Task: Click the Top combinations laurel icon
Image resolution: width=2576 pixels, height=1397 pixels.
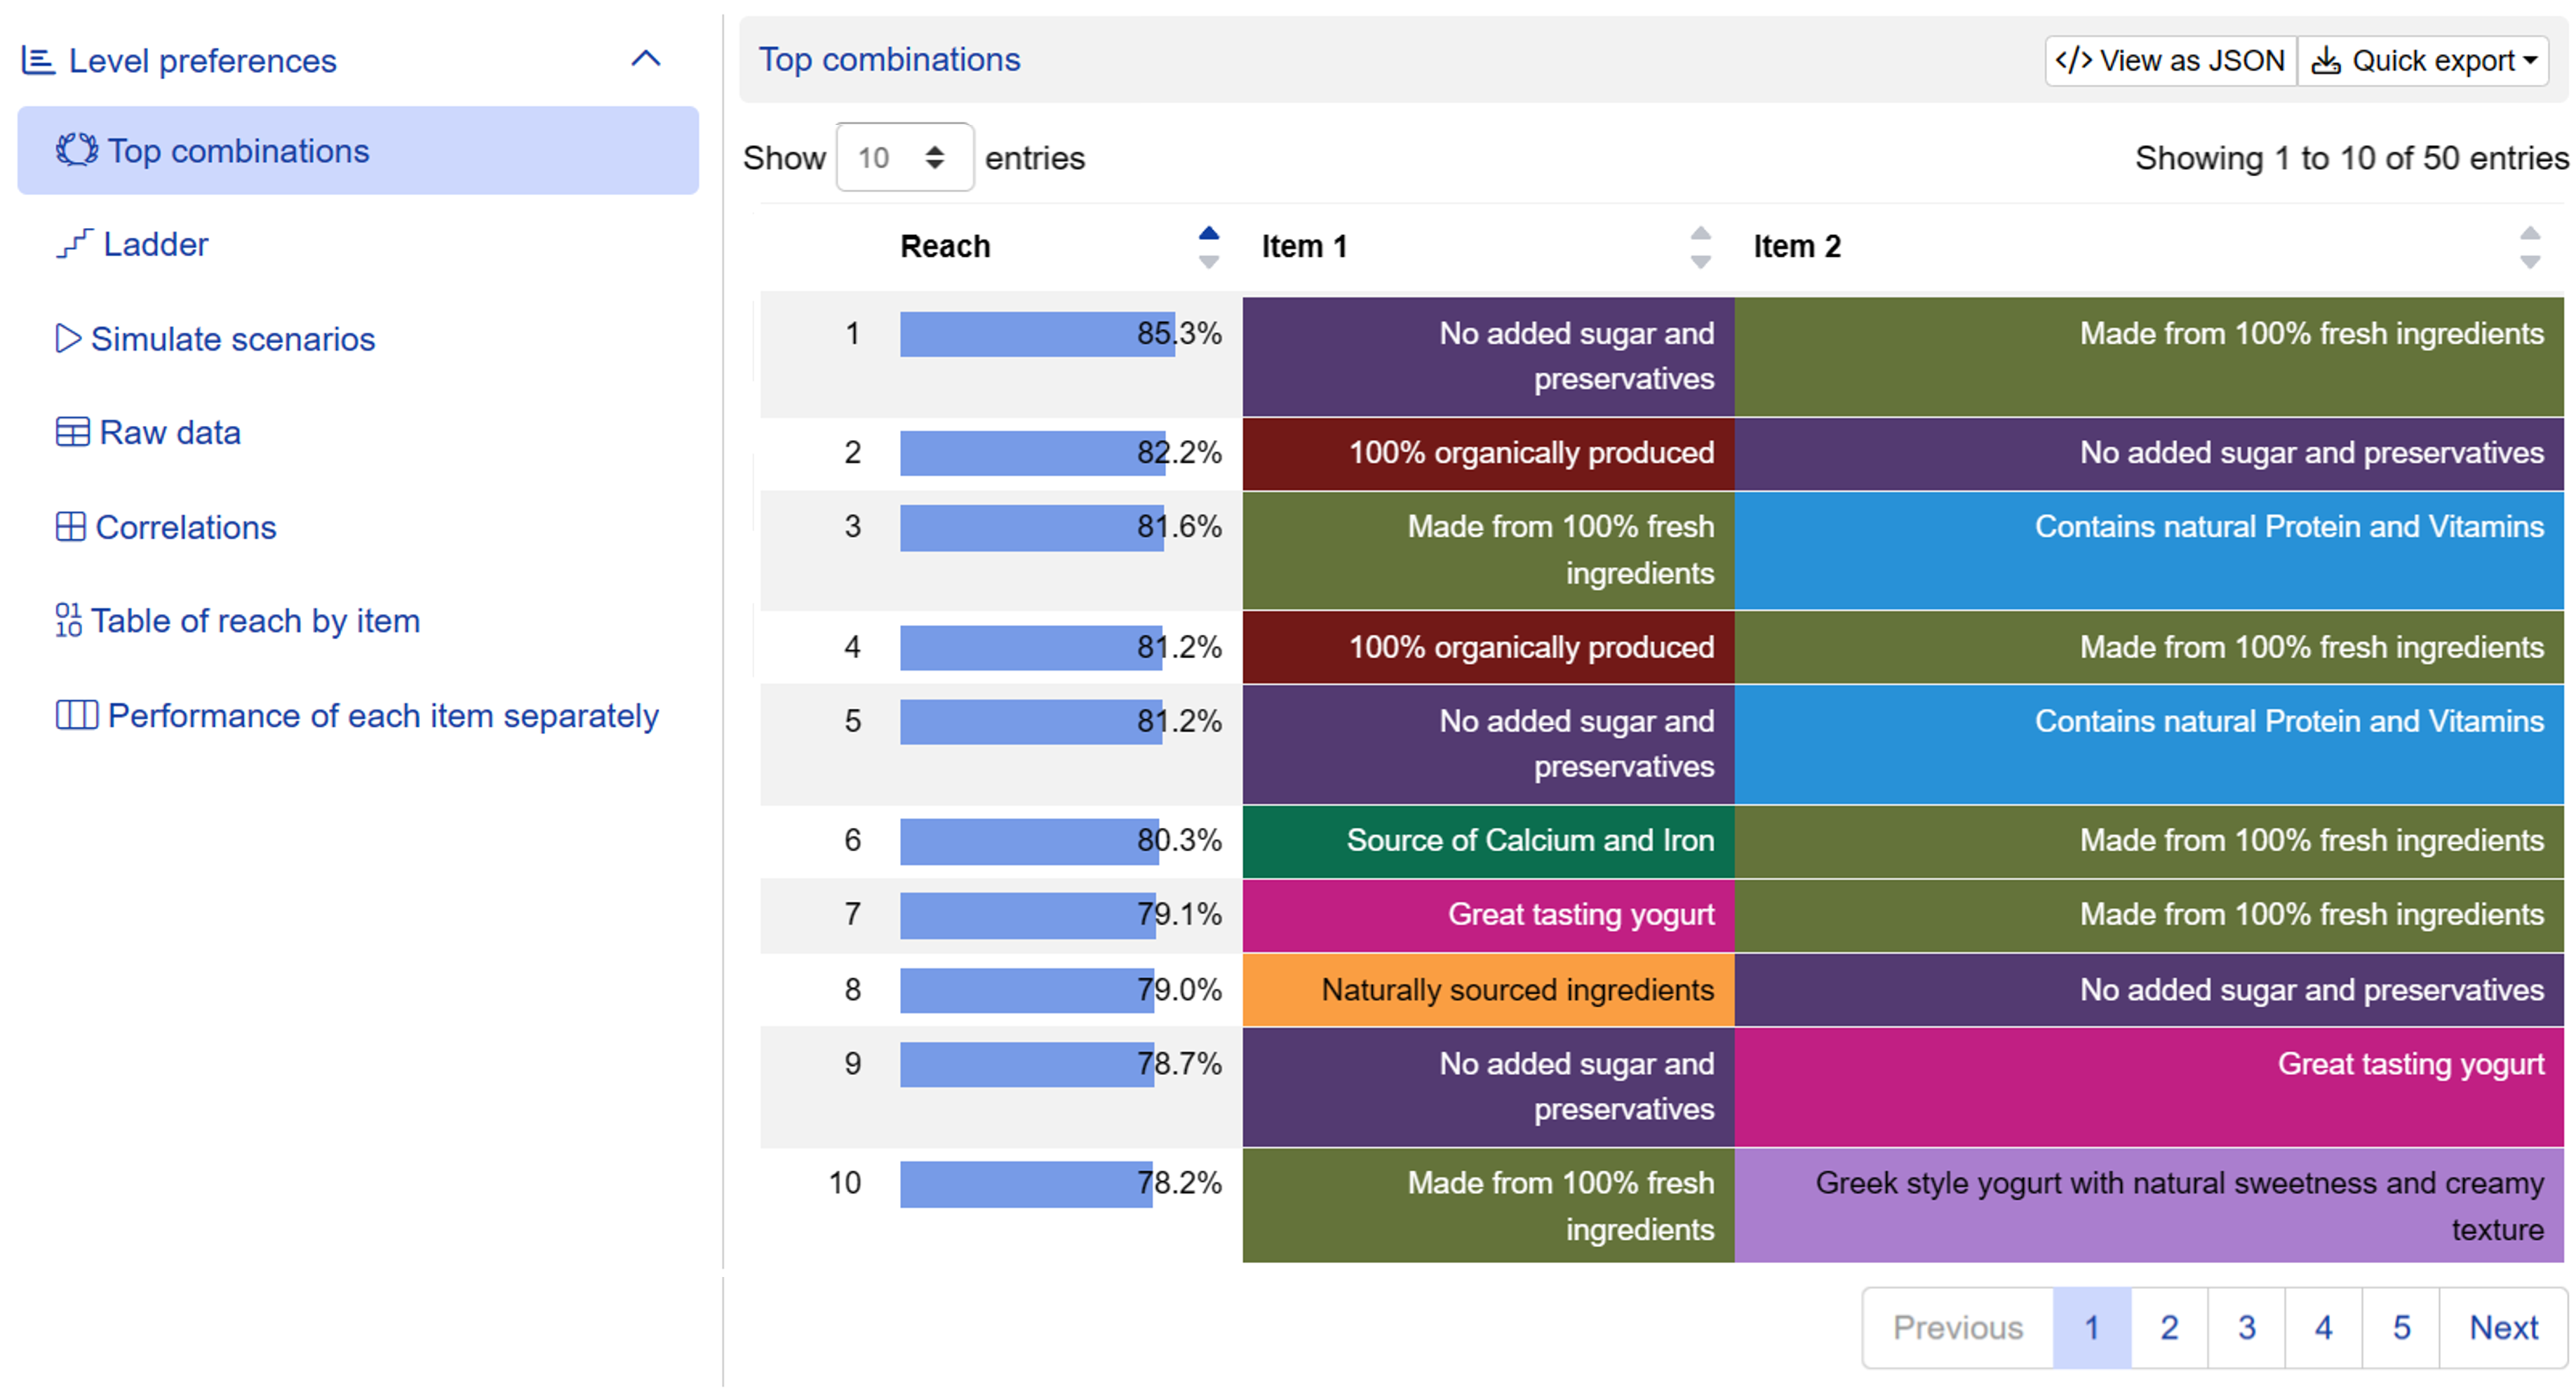Action: pos(76,151)
